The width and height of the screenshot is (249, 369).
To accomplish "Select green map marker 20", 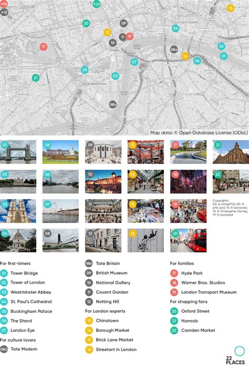I will pos(86,23).
